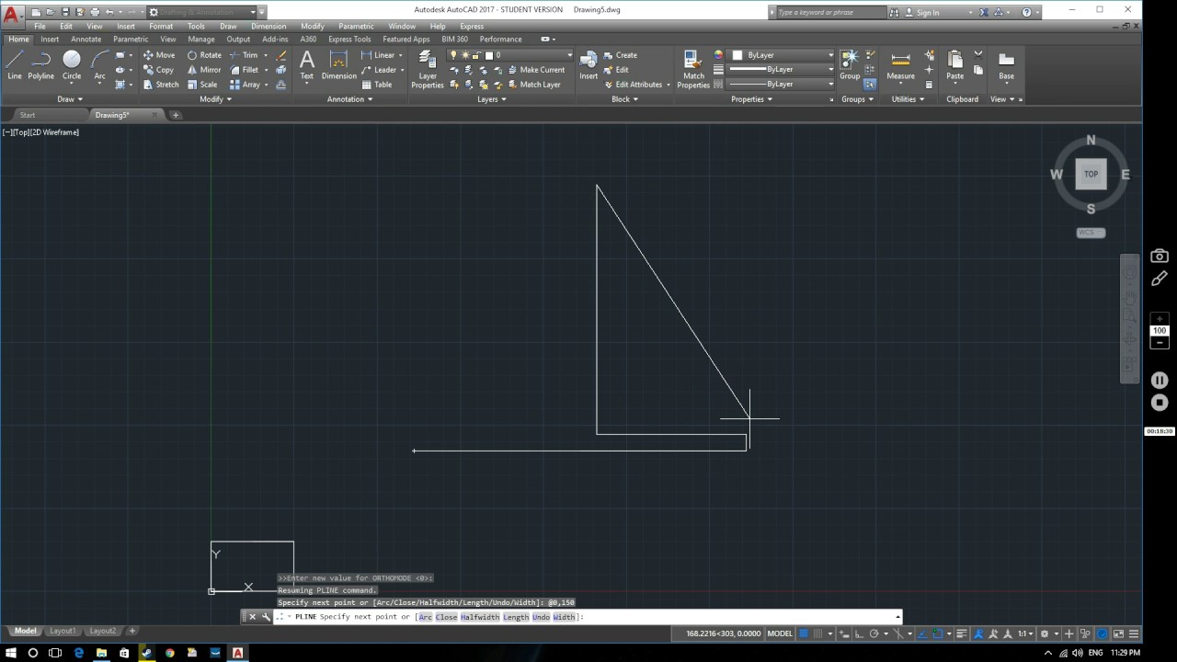Image resolution: width=1177 pixels, height=662 pixels.
Task: Activate the Scale command
Action: click(x=202, y=85)
